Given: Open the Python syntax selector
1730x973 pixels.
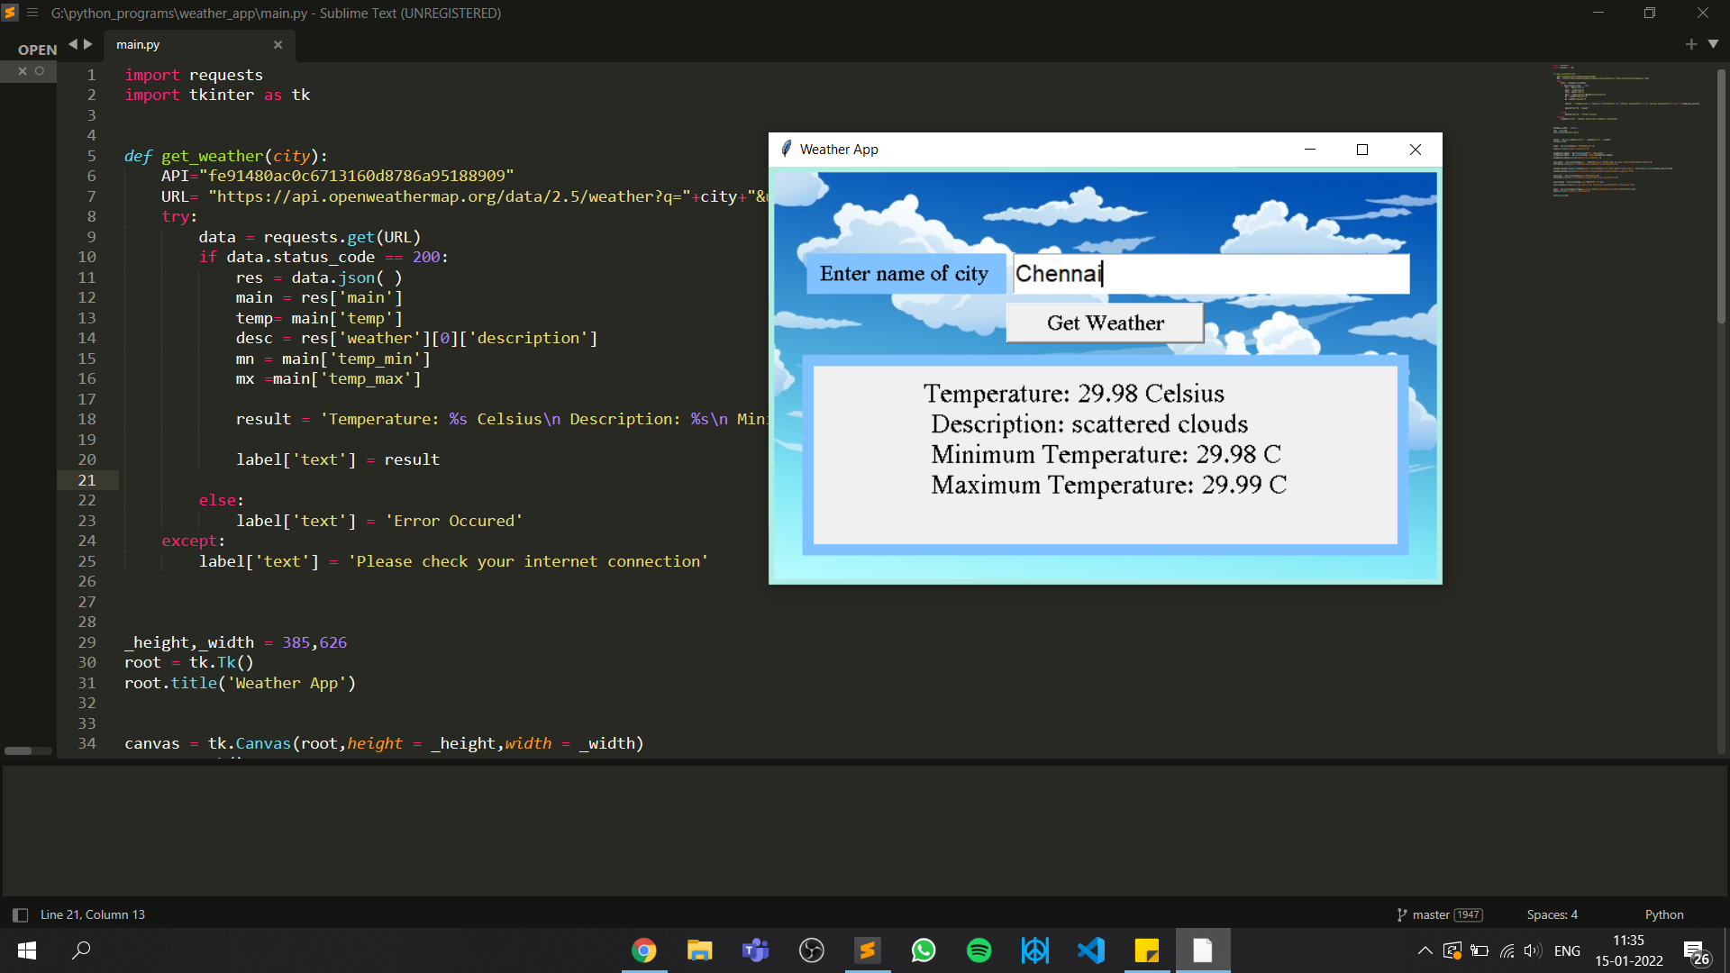Looking at the screenshot, I should click(1663, 914).
